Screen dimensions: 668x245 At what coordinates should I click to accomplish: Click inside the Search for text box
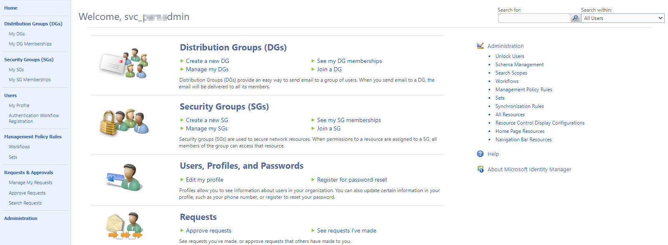(x=534, y=18)
